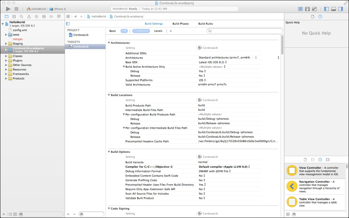Click the Precompiled Headers Cache Path value
Image resolution: width=349 pixels, height=218 pixels.
[x=238, y=141]
